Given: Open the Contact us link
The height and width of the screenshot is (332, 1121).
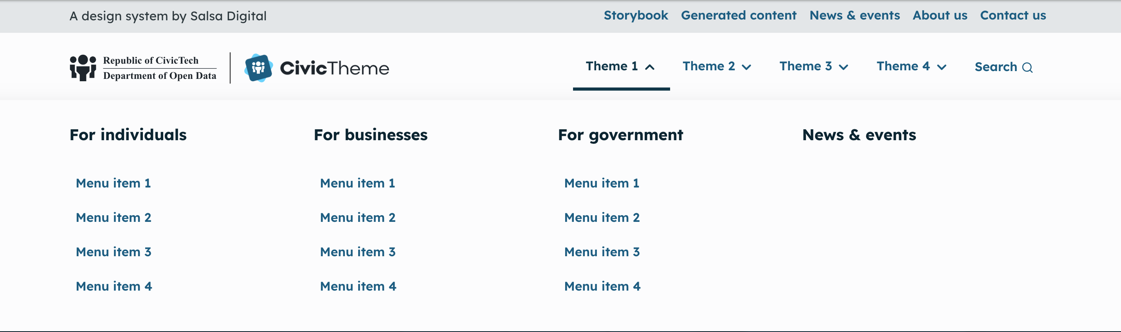Looking at the screenshot, I should 1013,15.
